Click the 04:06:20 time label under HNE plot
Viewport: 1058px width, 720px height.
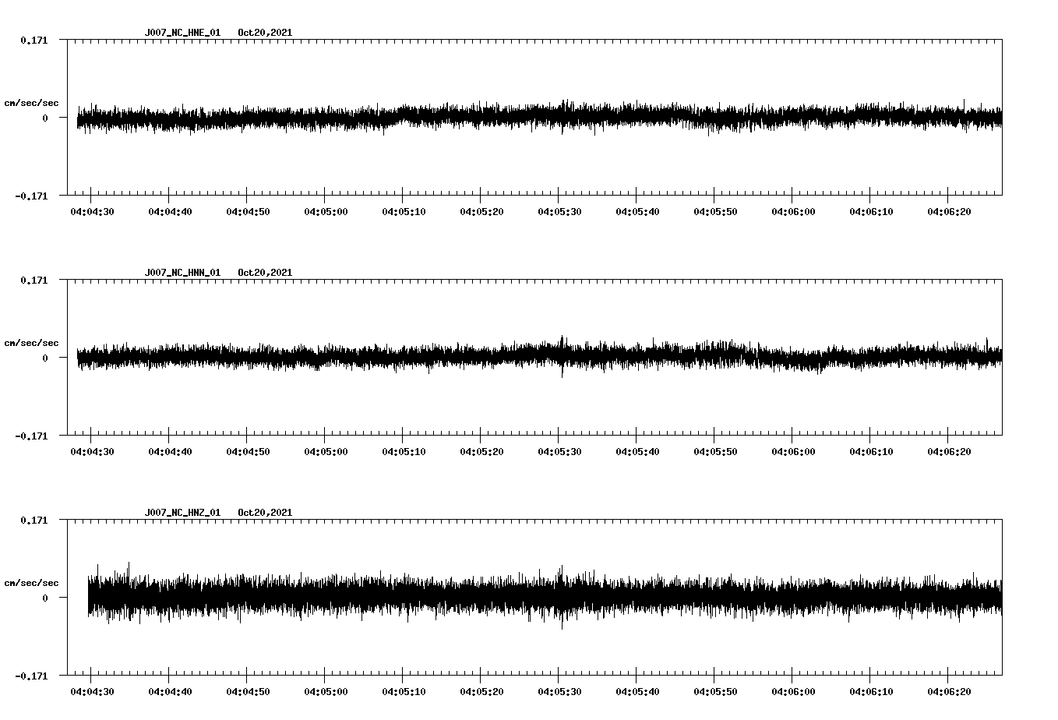(949, 211)
